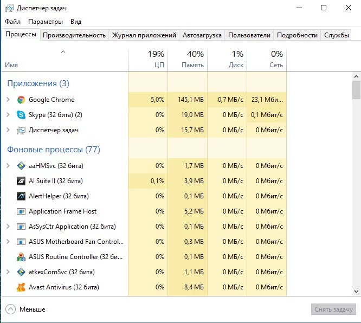This screenshot has width=361, height=323.
Task: Sort processes by the Память column
Action: point(188,60)
